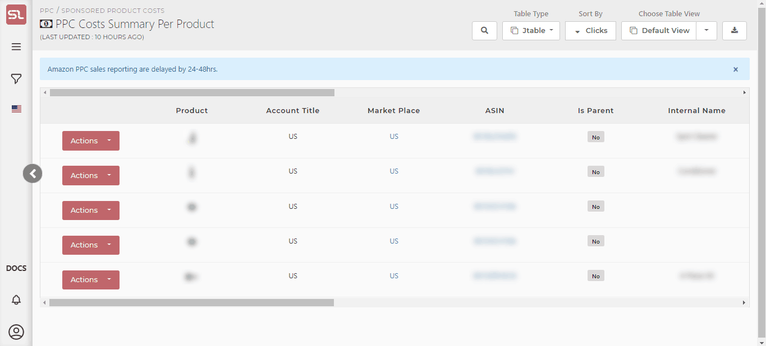This screenshot has width=766, height=346.
Task: Click the US marketplace link in fifth row
Action: coord(394,276)
